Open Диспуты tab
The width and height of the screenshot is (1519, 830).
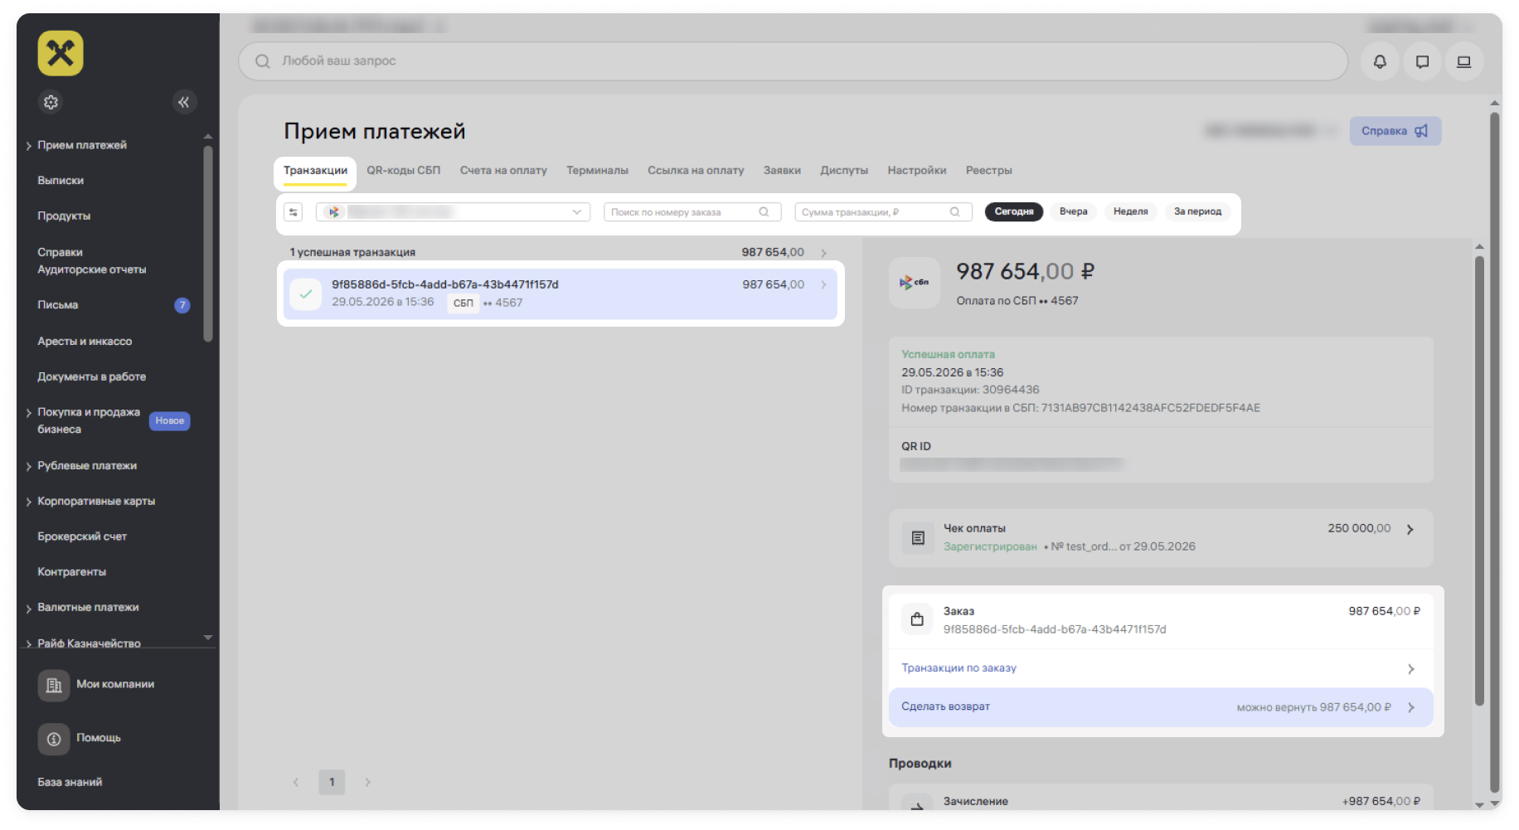click(844, 171)
